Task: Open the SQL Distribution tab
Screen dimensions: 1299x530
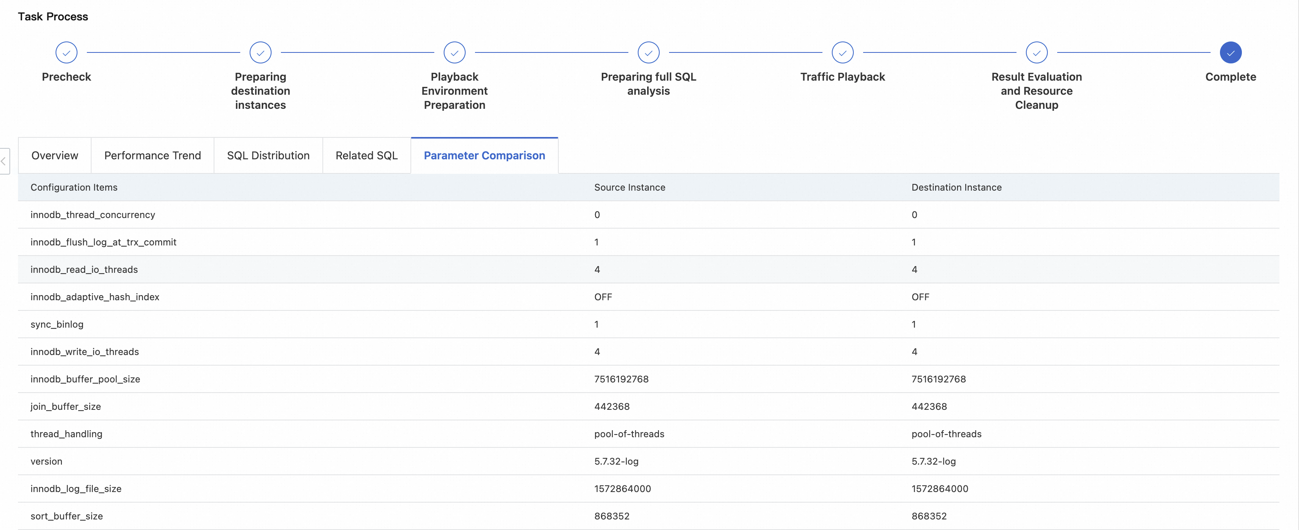Action: 268,155
